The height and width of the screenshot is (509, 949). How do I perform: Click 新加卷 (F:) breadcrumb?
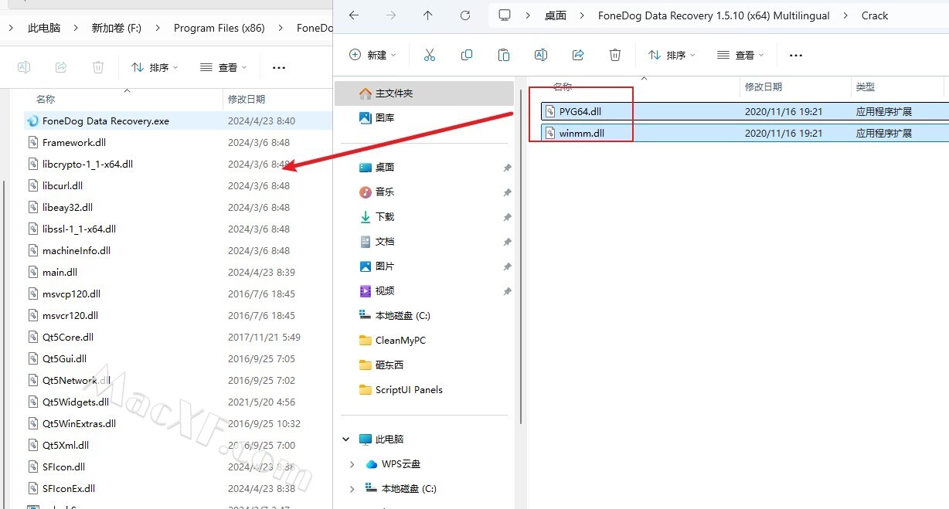(115, 28)
